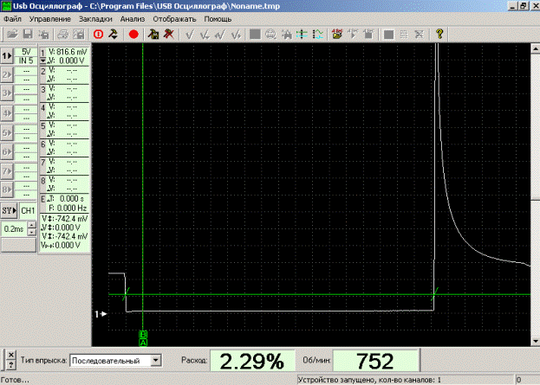Click the V: 816.6 mV channel 1 reading
This screenshot has width=540, height=385.
coord(68,52)
